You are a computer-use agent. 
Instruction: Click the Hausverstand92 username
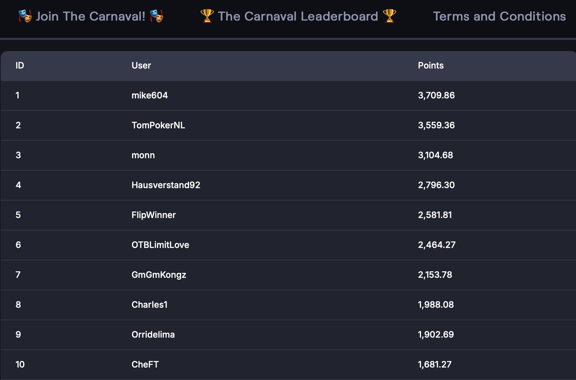coord(166,185)
